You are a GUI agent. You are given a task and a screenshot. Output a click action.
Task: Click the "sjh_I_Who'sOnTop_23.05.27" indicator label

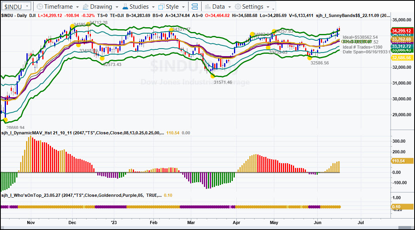31,195
